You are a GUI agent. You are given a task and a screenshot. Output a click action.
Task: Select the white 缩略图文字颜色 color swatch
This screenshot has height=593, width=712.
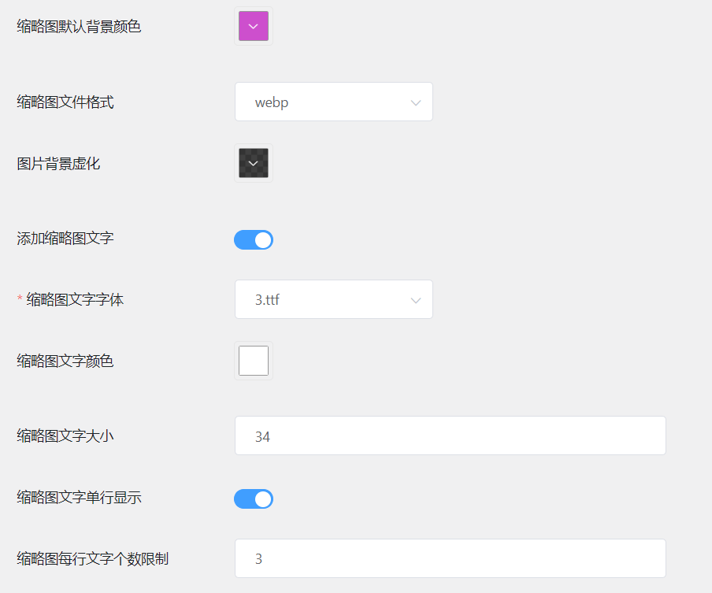pos(253,360)
